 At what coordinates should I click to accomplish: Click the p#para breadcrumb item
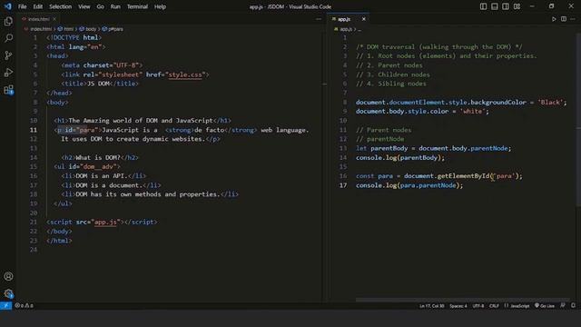[113, 29]
